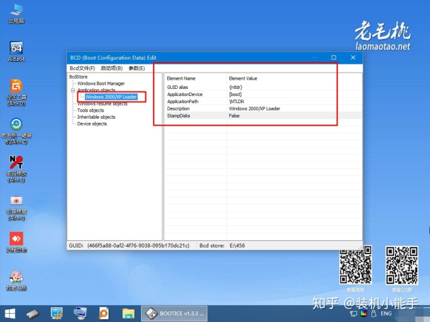Image resolution: width=430 pixels, height=322 pixels.
Task: Close the BCD Edit window
Action: (353, 57)
